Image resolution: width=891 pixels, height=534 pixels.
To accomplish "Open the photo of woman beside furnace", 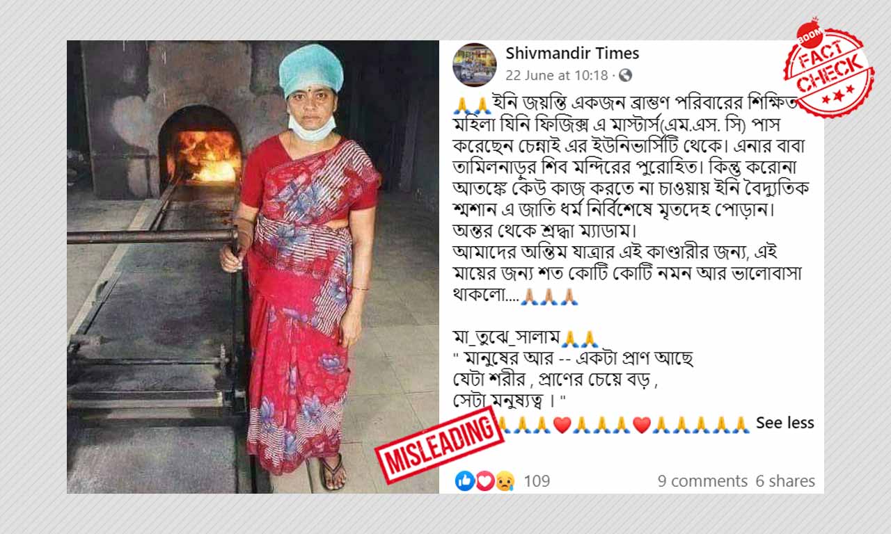I will pyautogui.click(x=253, y=267).
